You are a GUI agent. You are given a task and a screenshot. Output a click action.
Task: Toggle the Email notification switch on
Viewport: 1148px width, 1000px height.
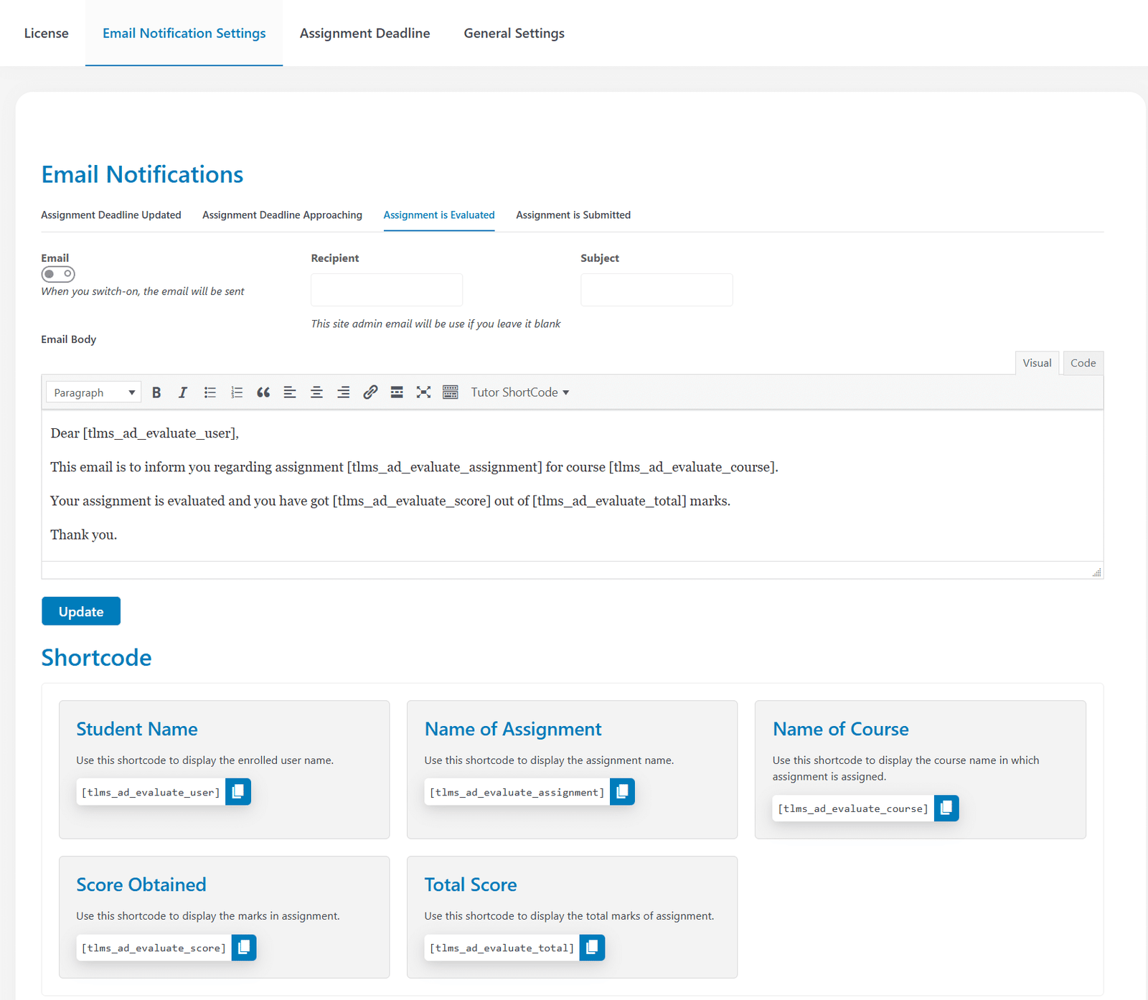click(58, 274)
